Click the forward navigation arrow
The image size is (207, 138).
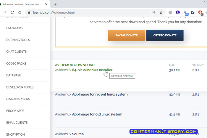5,12
